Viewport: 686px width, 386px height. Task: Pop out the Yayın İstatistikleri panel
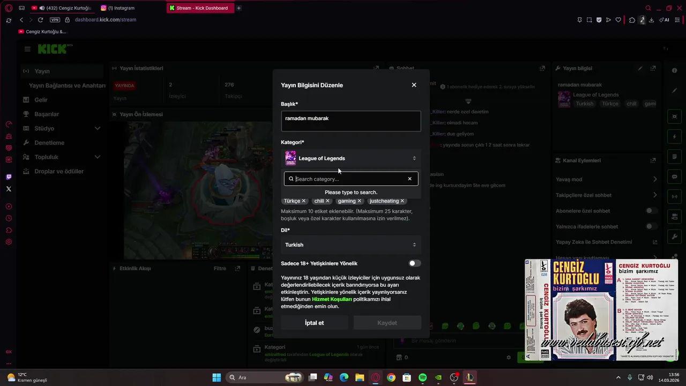(376, 69)
